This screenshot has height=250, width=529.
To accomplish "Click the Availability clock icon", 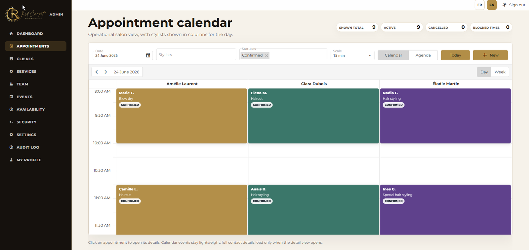I will pyautogui.click(x=11, y=109).
